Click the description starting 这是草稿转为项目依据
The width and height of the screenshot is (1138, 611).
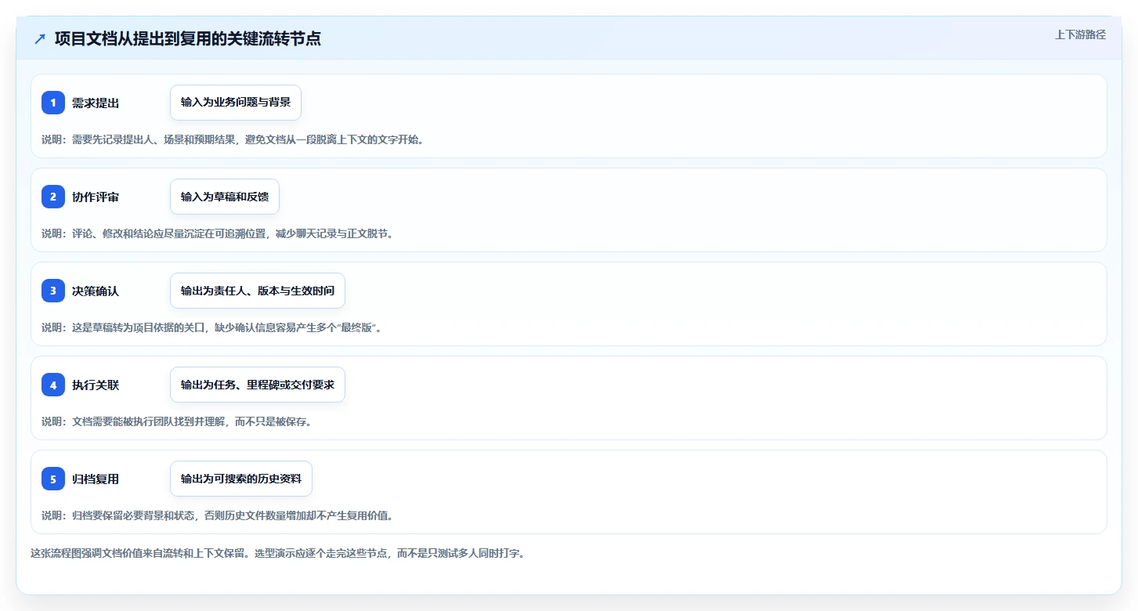tap(211, 327)
